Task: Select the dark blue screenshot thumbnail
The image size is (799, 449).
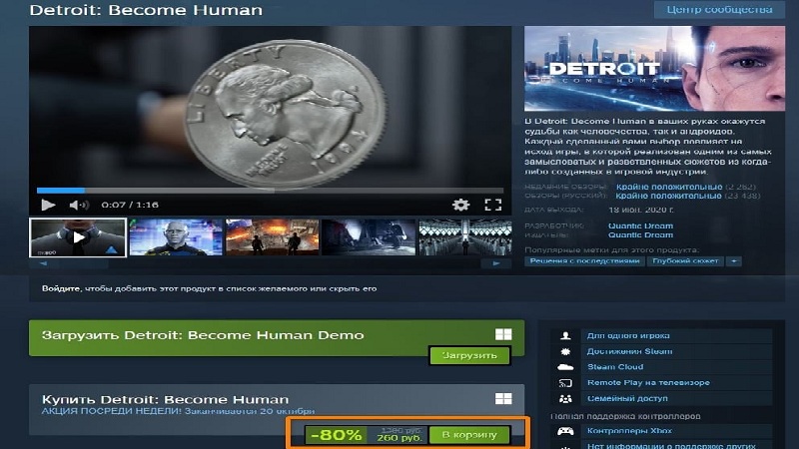Action: (369, 237)
